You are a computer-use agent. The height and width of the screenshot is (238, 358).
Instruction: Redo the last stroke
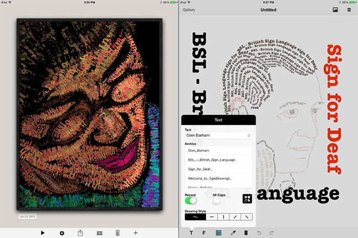click(272, 233)
